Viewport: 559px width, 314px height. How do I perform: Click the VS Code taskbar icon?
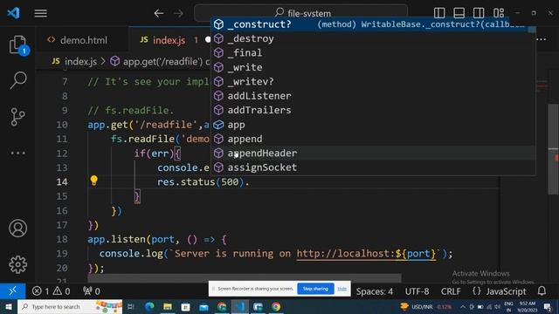(240, 306)
